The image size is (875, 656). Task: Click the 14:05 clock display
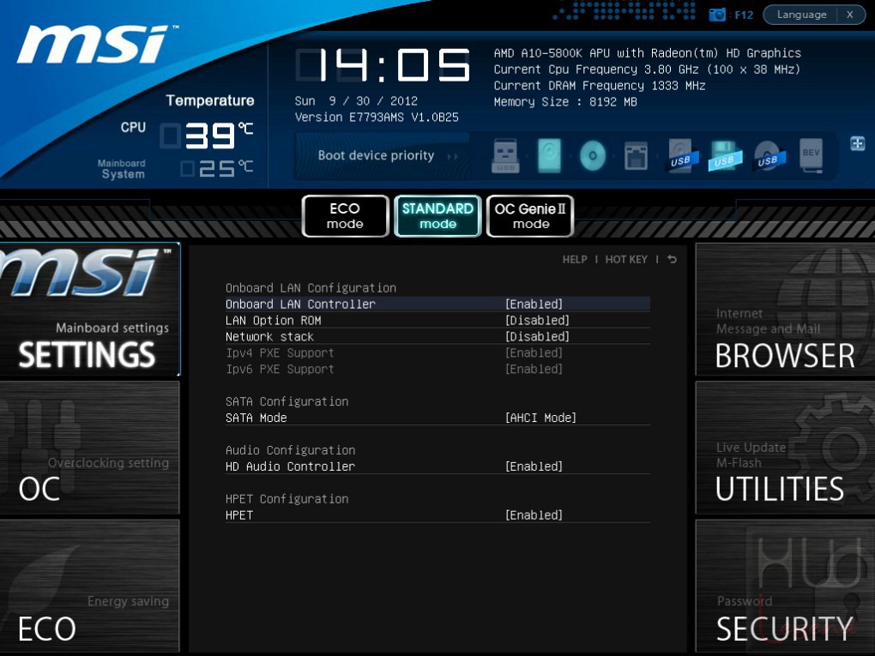click(383, 64)
